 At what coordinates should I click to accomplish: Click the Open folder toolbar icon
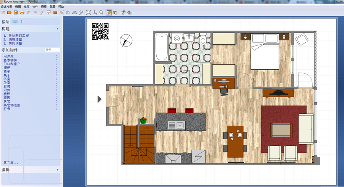click(x=9, y=13)
